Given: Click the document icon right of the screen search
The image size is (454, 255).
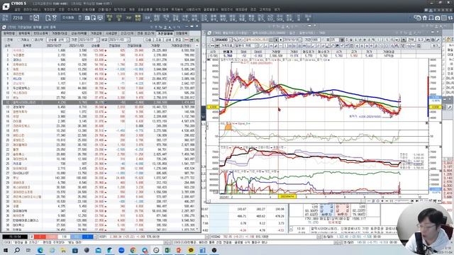Looking at the screenshot, I should (x=48, y=18).
